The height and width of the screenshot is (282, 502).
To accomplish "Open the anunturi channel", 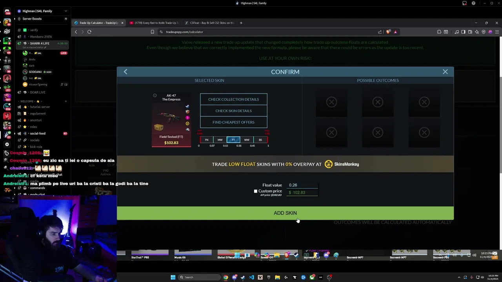I will [x=42, y=120].
